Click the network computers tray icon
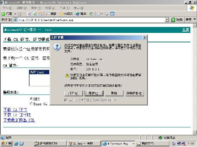This screenshot has width=197, height=147. pos(179,143)
